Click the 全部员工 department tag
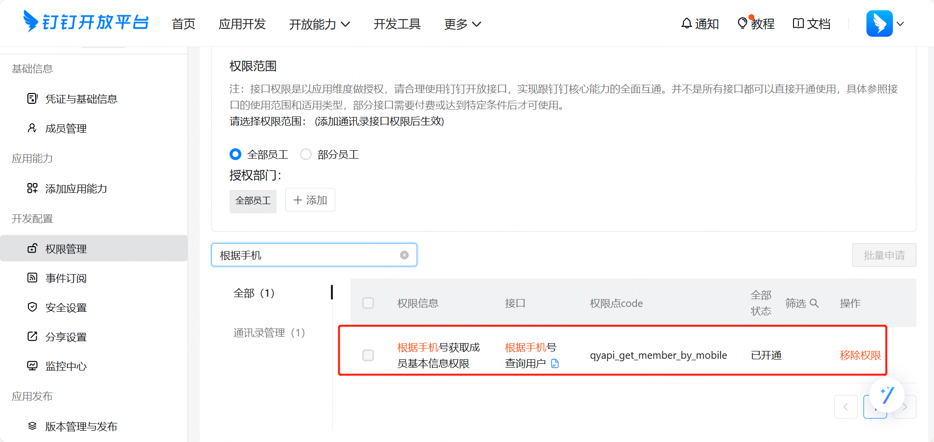 coord(253,201)
